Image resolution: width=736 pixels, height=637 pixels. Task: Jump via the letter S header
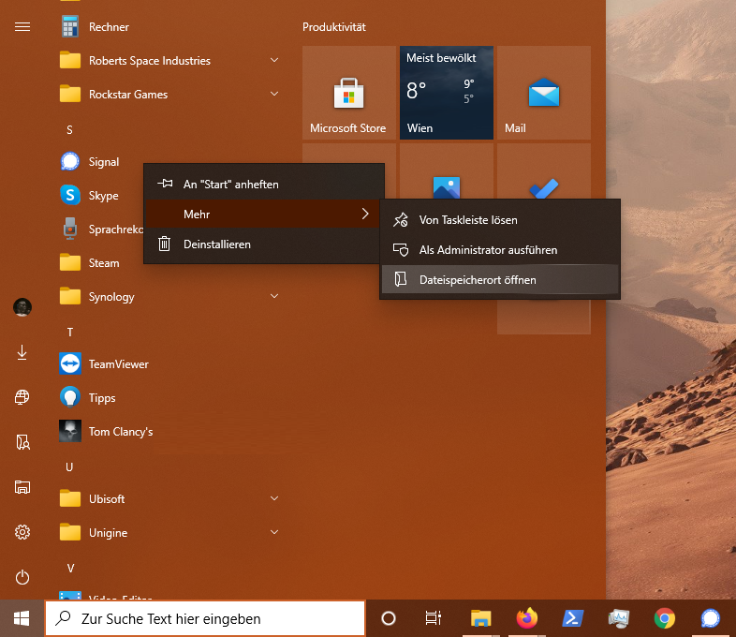coord(69,130)
